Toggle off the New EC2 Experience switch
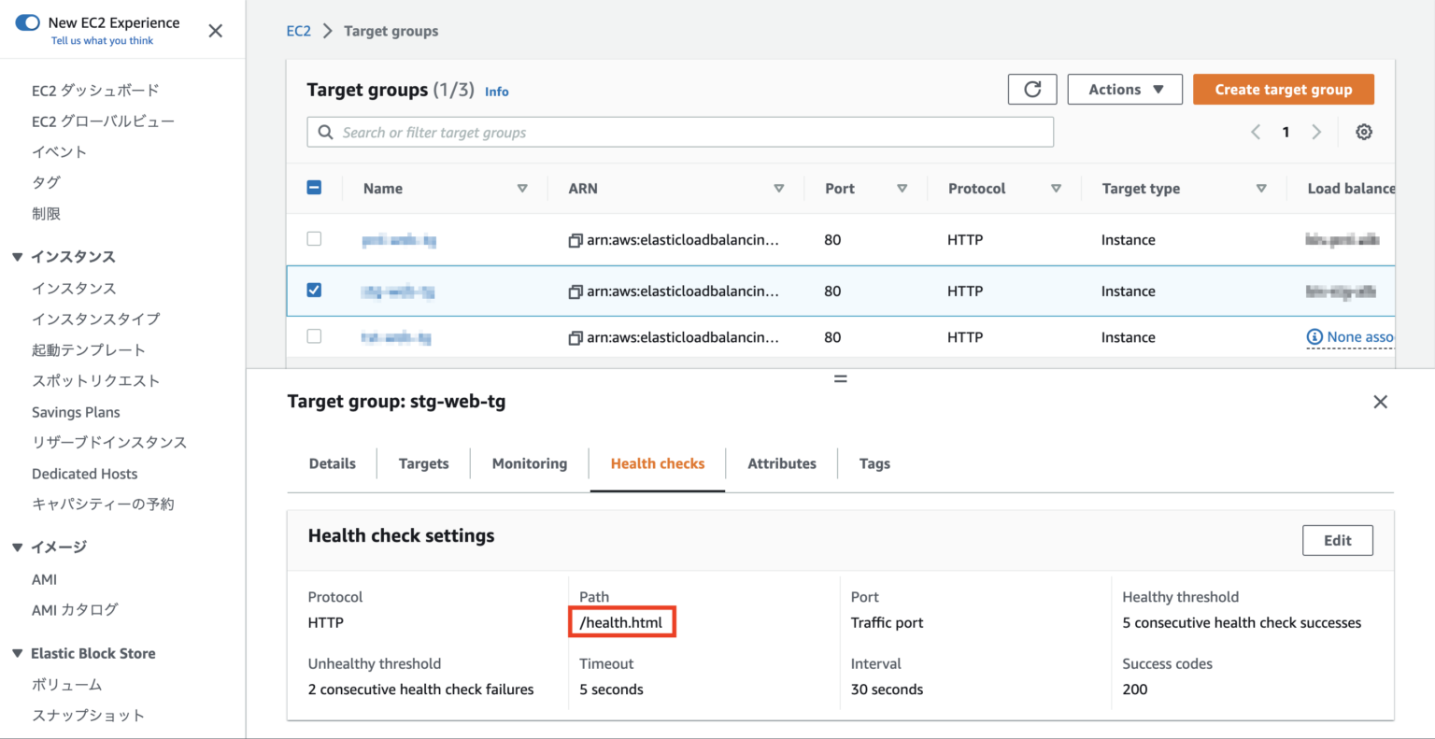This screenshot has height=739, width=1435. 25,21
